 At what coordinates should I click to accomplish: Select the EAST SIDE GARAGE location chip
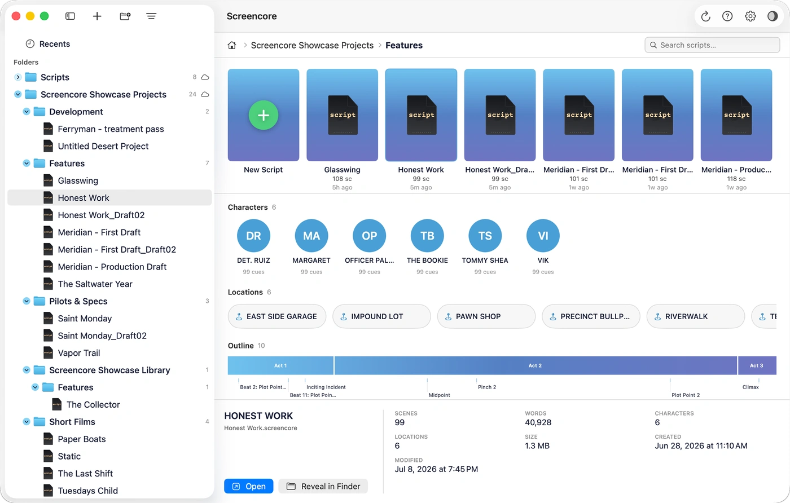pos(277,316)
